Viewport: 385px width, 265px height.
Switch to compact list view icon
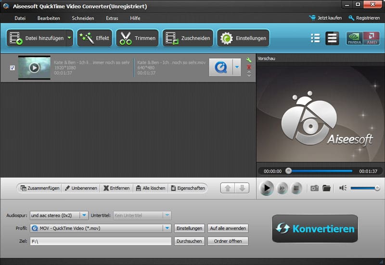pyautogui.click(x=315, y=38)
